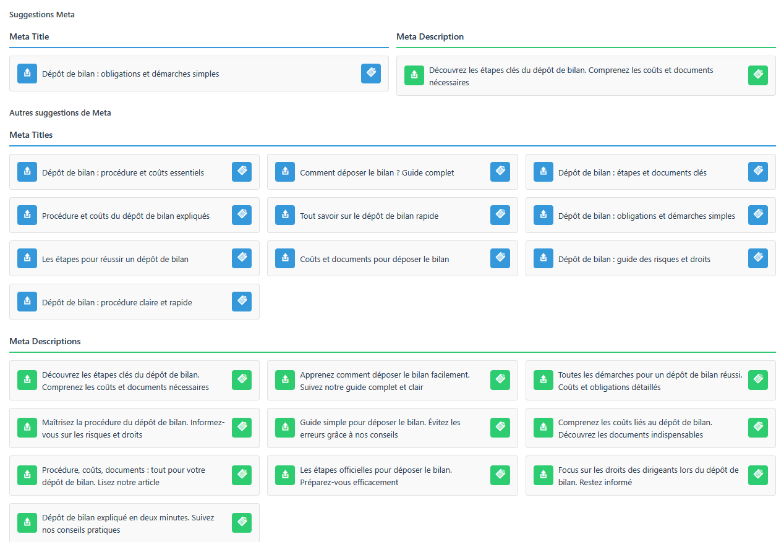This screenshot has height=542, width=784.
Task: Click the 'Meta Titles' section heading
Action: (31, 135)
